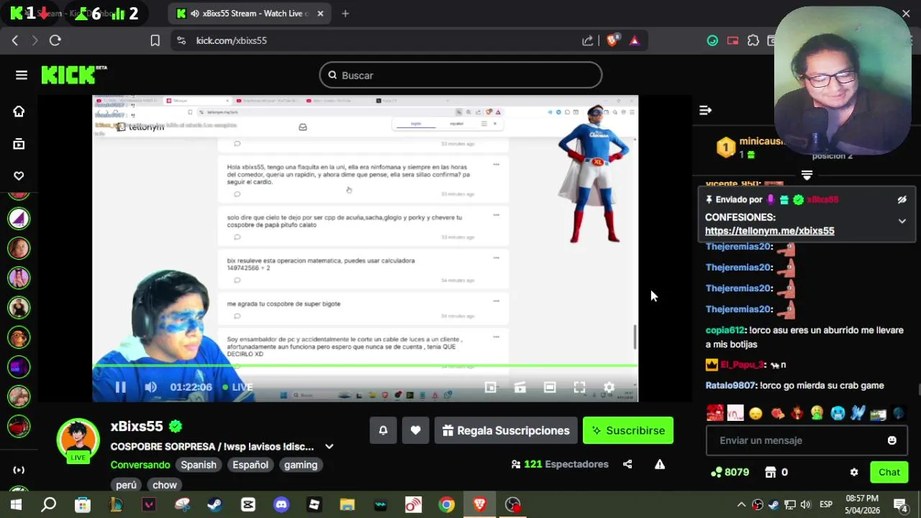921x518 pixels.
Task: Click Regala Suscripciones button
Action: [506, 430]
